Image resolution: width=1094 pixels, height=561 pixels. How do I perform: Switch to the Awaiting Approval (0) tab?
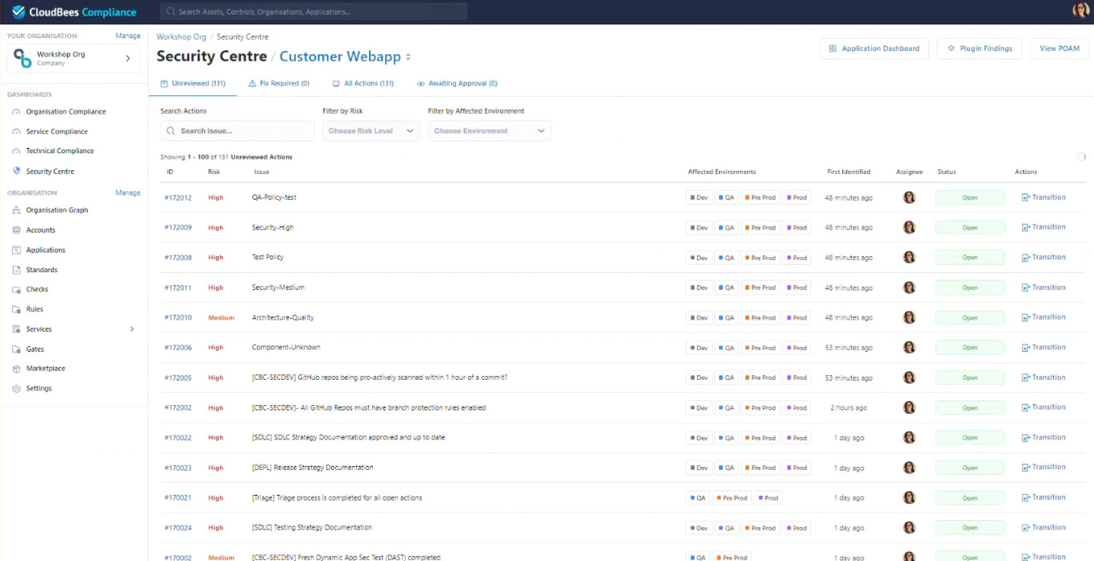457,83
